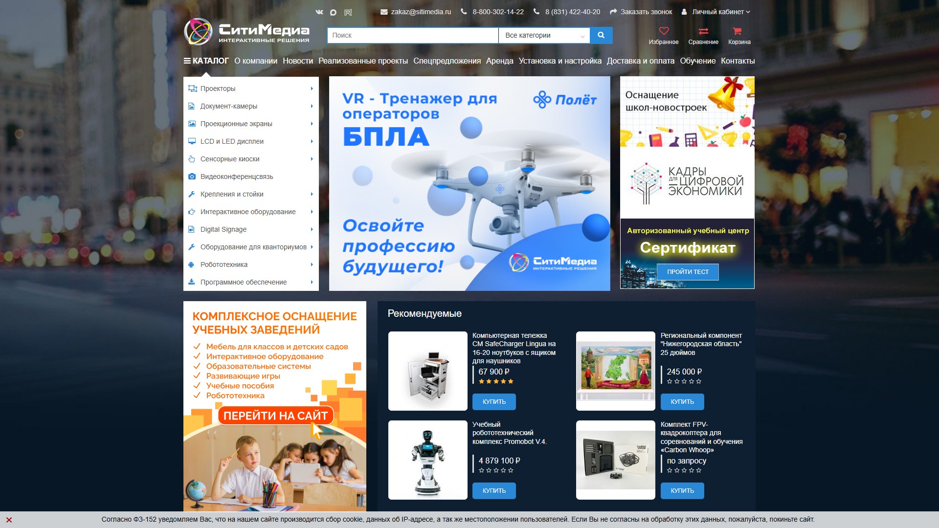This screenshot has height=528, width=939.
Task: Open Реализованные проекты
Action: point(363,61)
